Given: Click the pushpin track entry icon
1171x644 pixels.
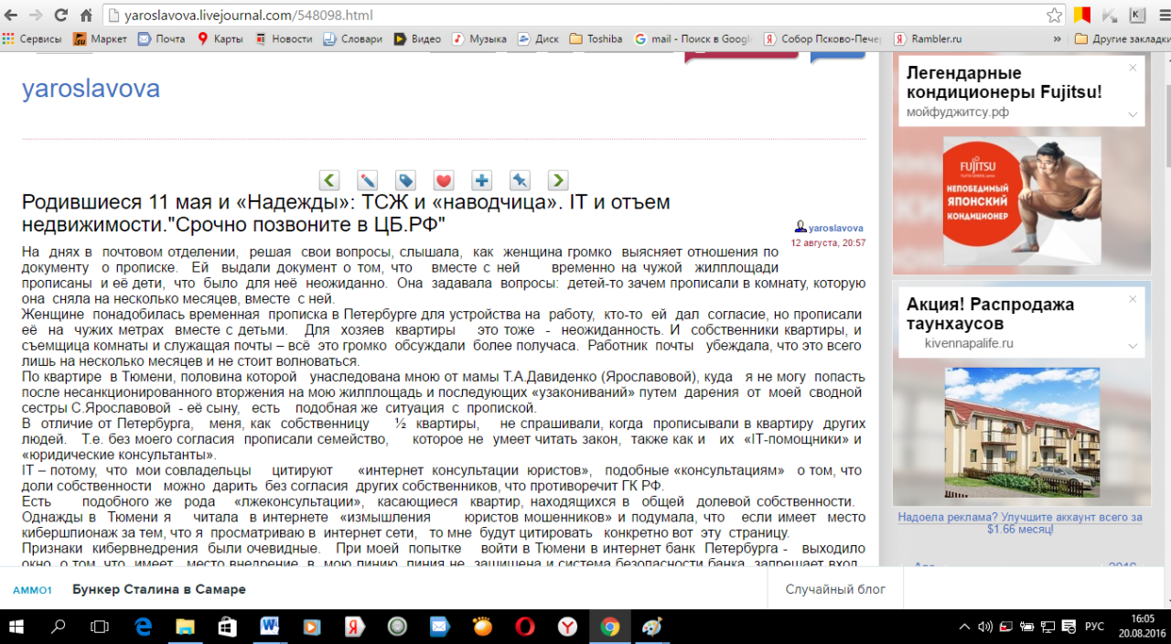Looking at the screenshot, I should point(520,180).
